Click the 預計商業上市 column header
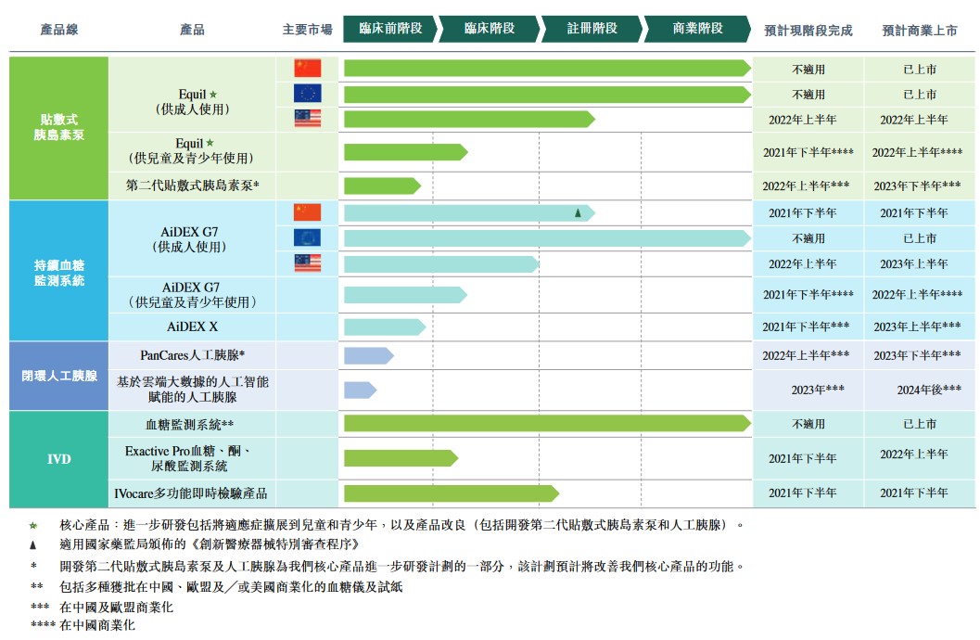This screenshot has width=980, height=640. [920, 30]
